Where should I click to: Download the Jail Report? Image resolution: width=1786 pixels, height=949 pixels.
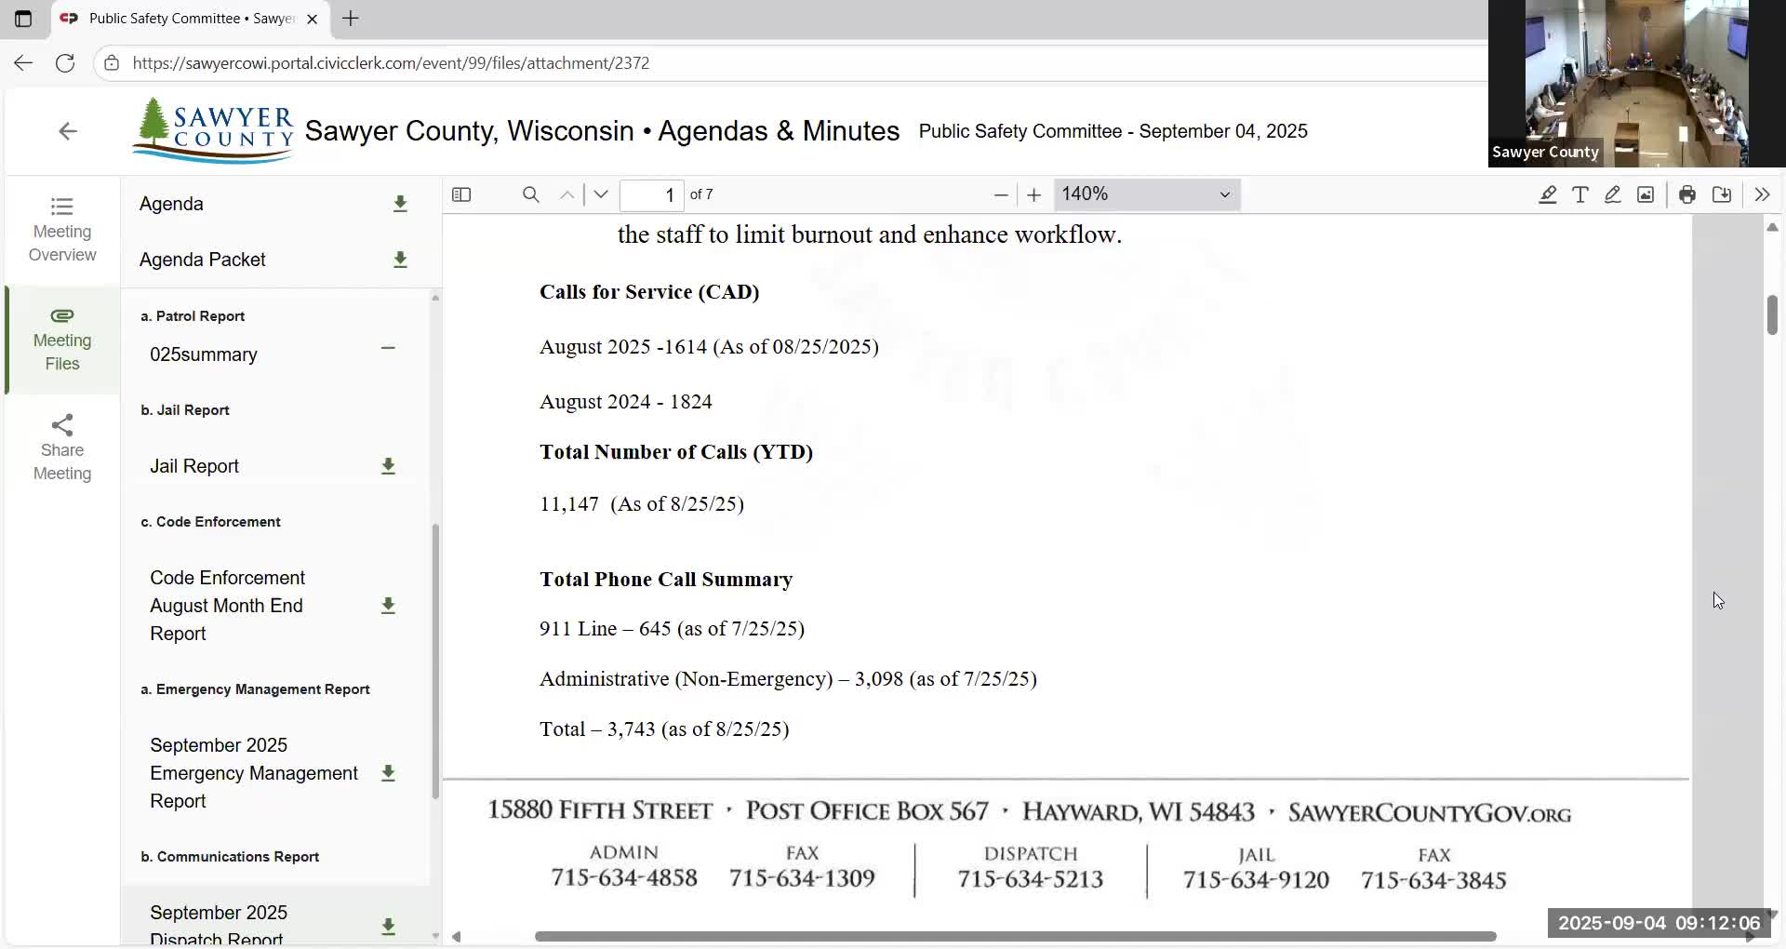(x=388, y=466)
